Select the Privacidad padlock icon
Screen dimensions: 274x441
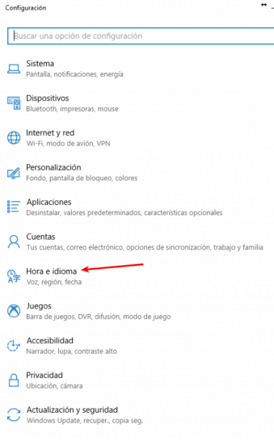pyautogui.click(x=14, y=380)
